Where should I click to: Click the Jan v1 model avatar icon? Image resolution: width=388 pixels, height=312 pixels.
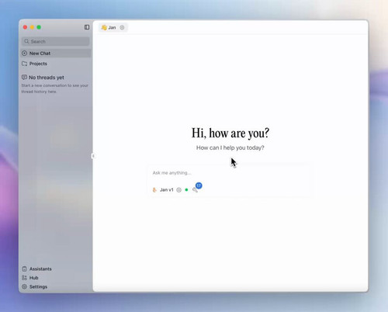[154, 190]
